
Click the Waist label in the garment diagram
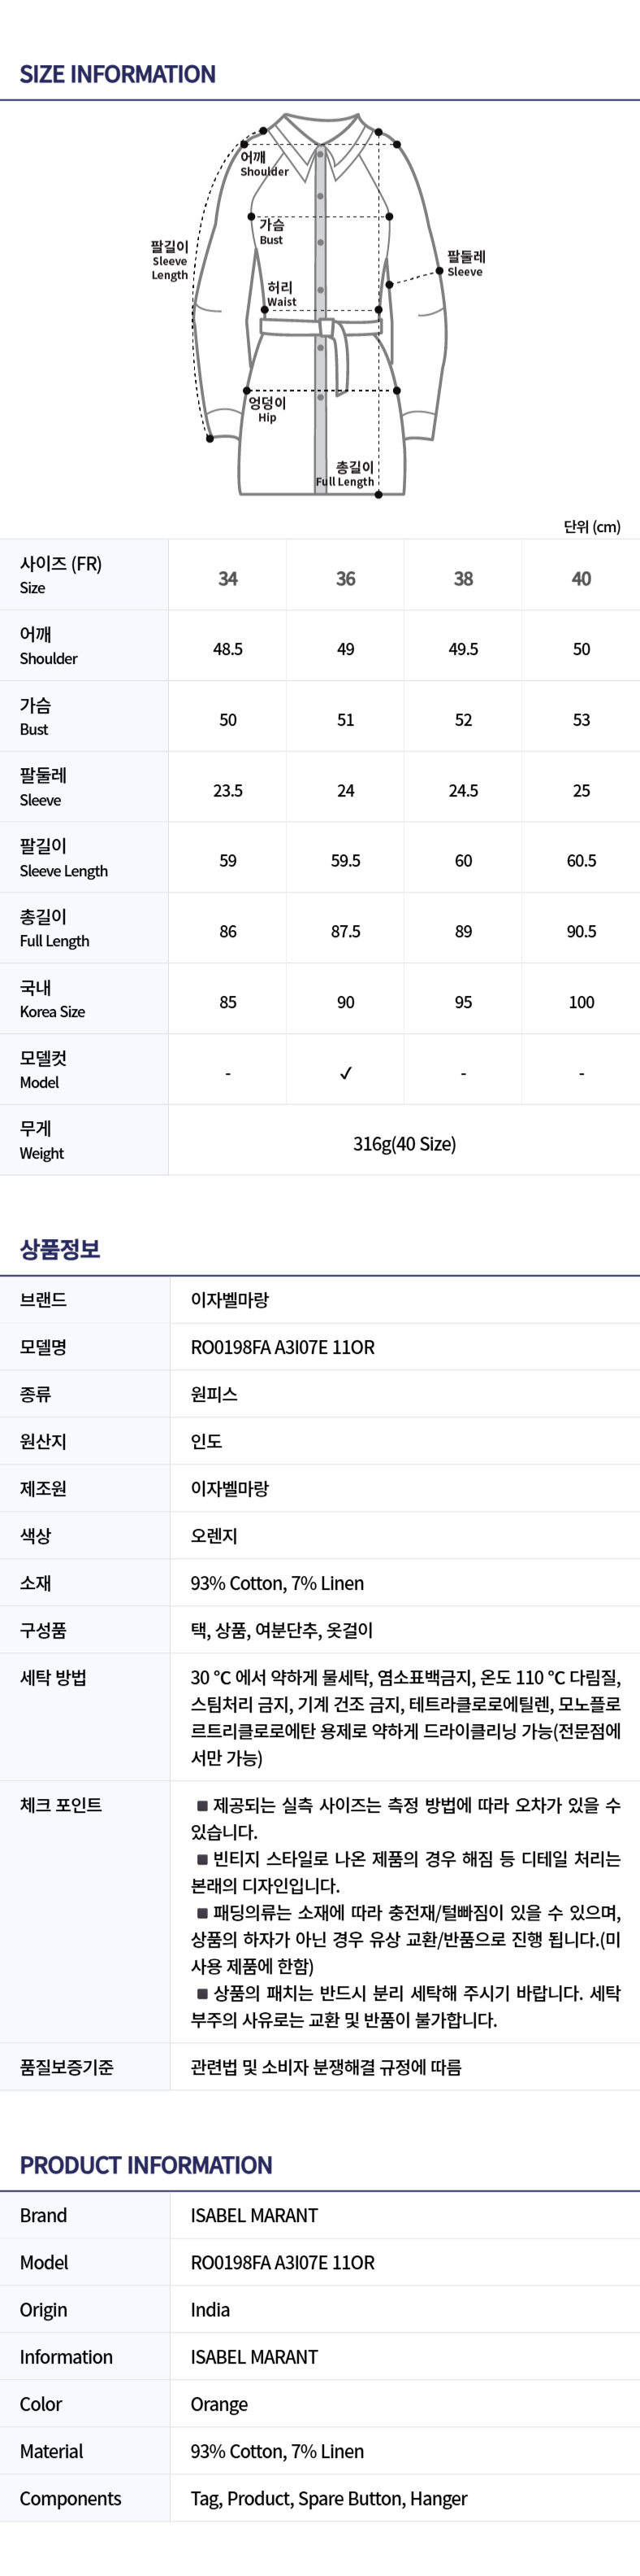point(280,294)
